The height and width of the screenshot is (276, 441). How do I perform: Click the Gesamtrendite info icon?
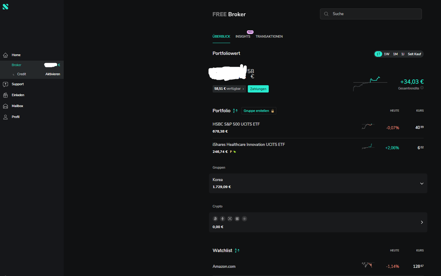click(x=422, y=88)
